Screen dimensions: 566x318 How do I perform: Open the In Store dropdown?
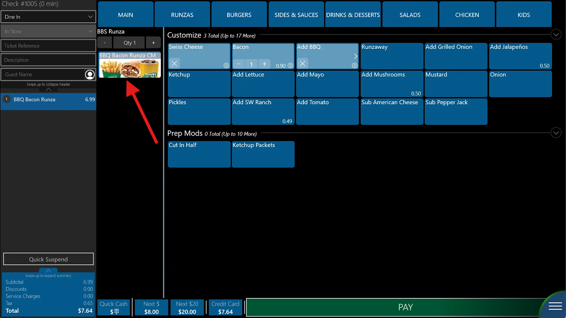click(48, 31)
